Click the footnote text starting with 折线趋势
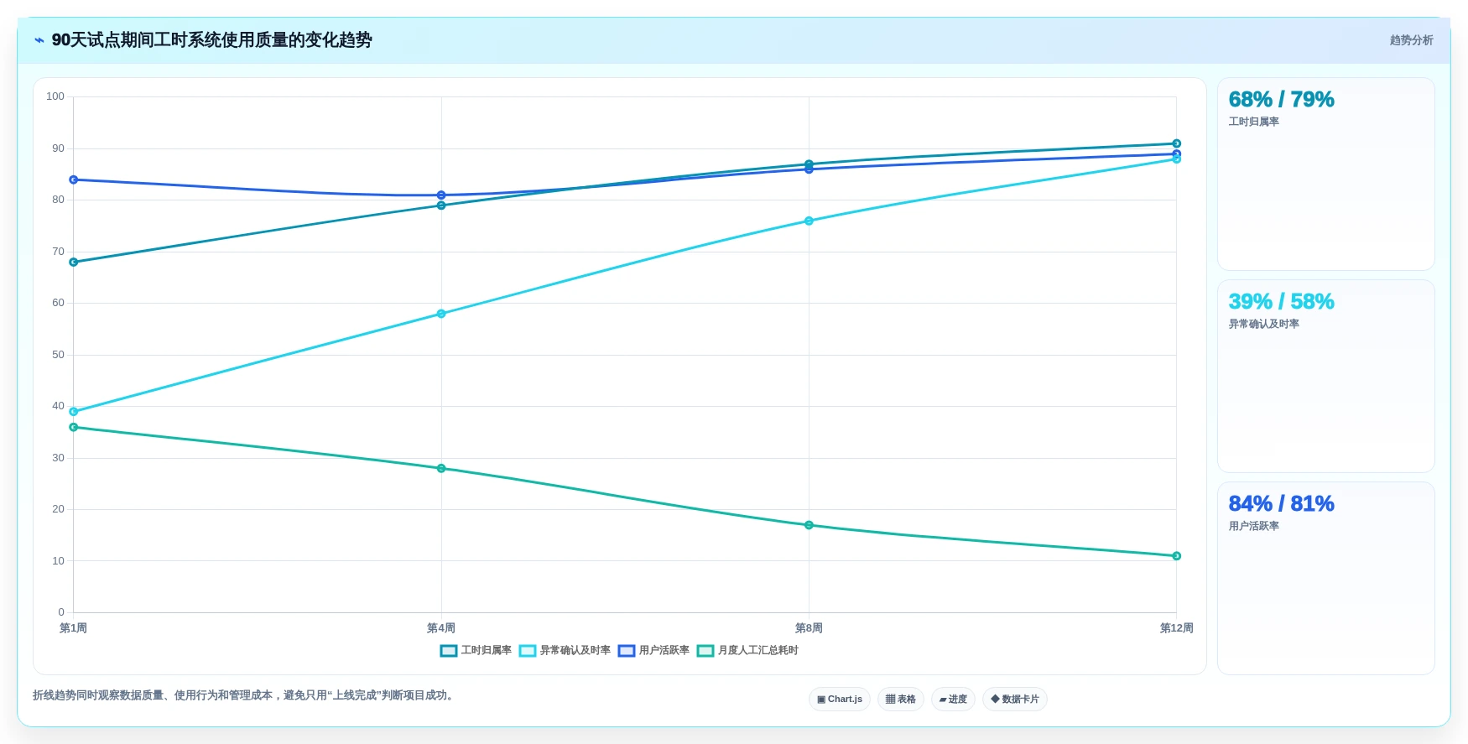Image resolution: width=1468 pixels, height=744 pixels. click(x=245, y=695)
